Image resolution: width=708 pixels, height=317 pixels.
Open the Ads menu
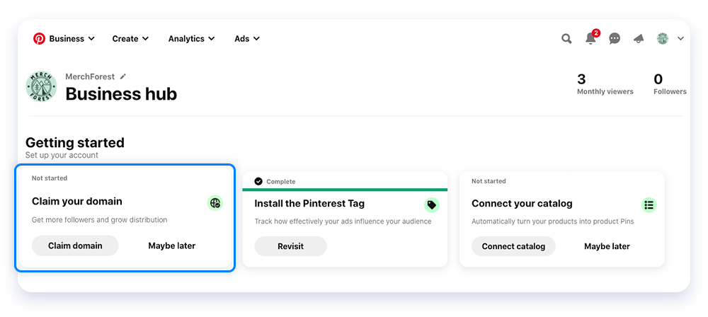click(x=247, y=39)
